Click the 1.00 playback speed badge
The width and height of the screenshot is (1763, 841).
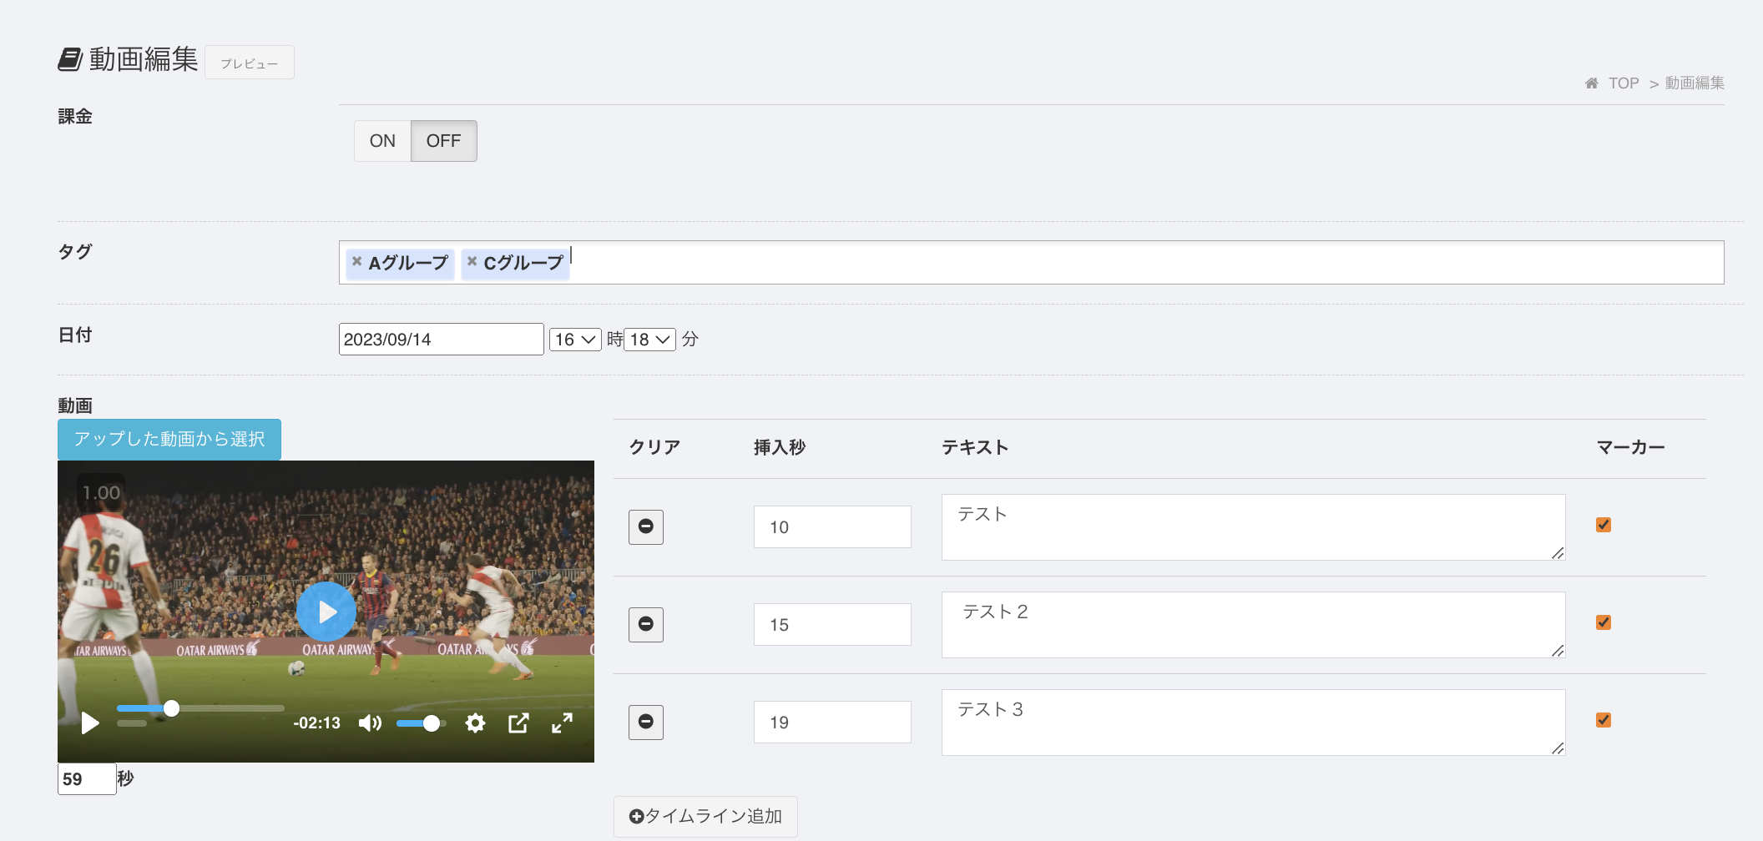pos(101,492)
